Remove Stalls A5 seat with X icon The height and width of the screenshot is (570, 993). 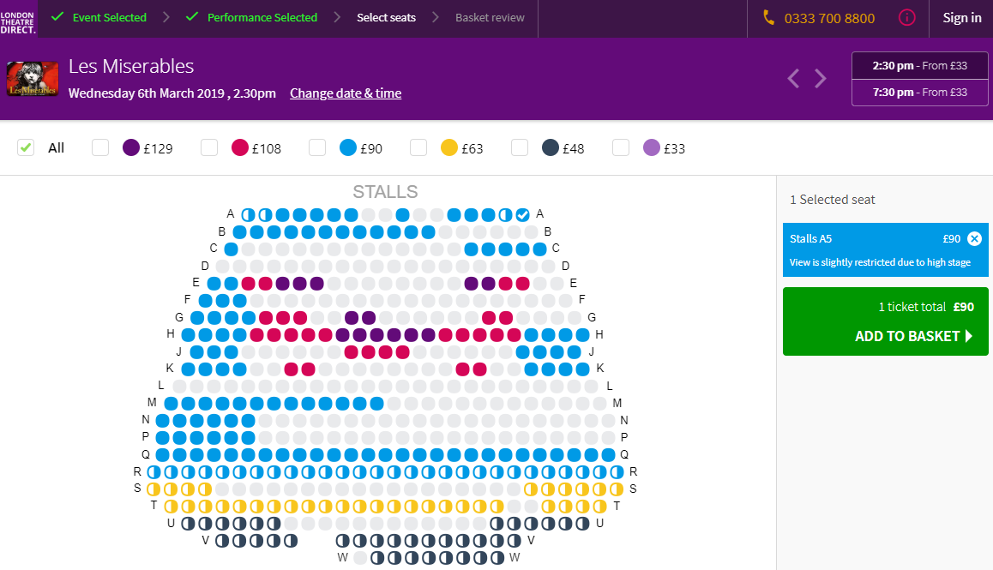tap(975, 239)
